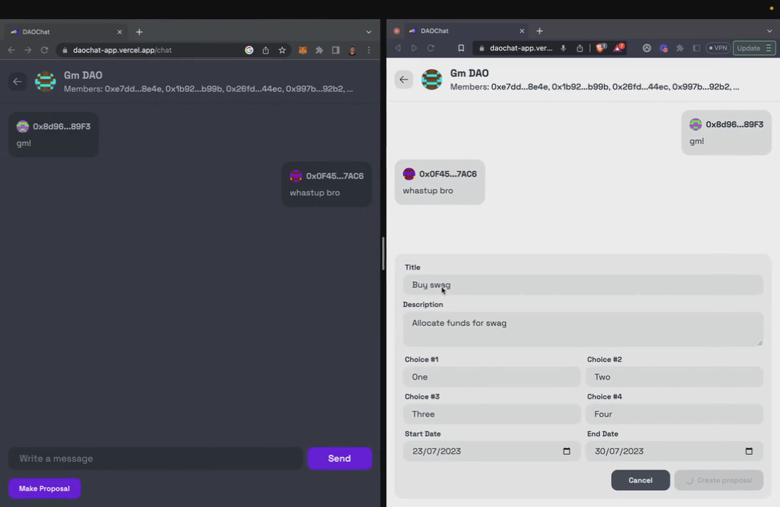780x507 pixels.
Task: Click the bookmark star in left address bar
Action: (x=282, y=50)
